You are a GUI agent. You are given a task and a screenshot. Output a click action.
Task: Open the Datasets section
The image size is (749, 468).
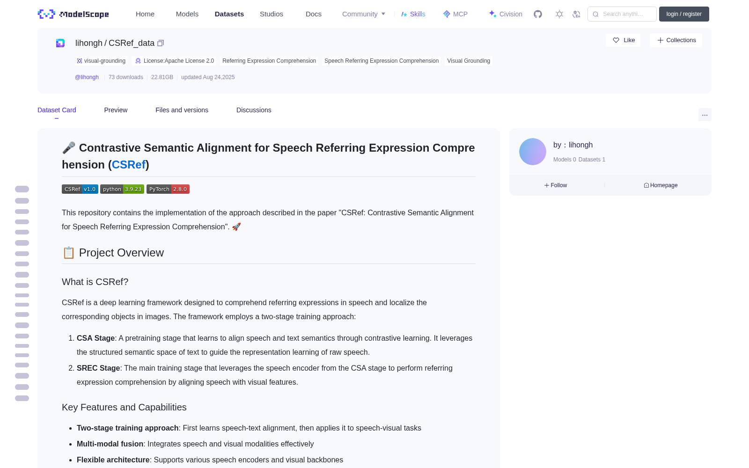[229, 14]
